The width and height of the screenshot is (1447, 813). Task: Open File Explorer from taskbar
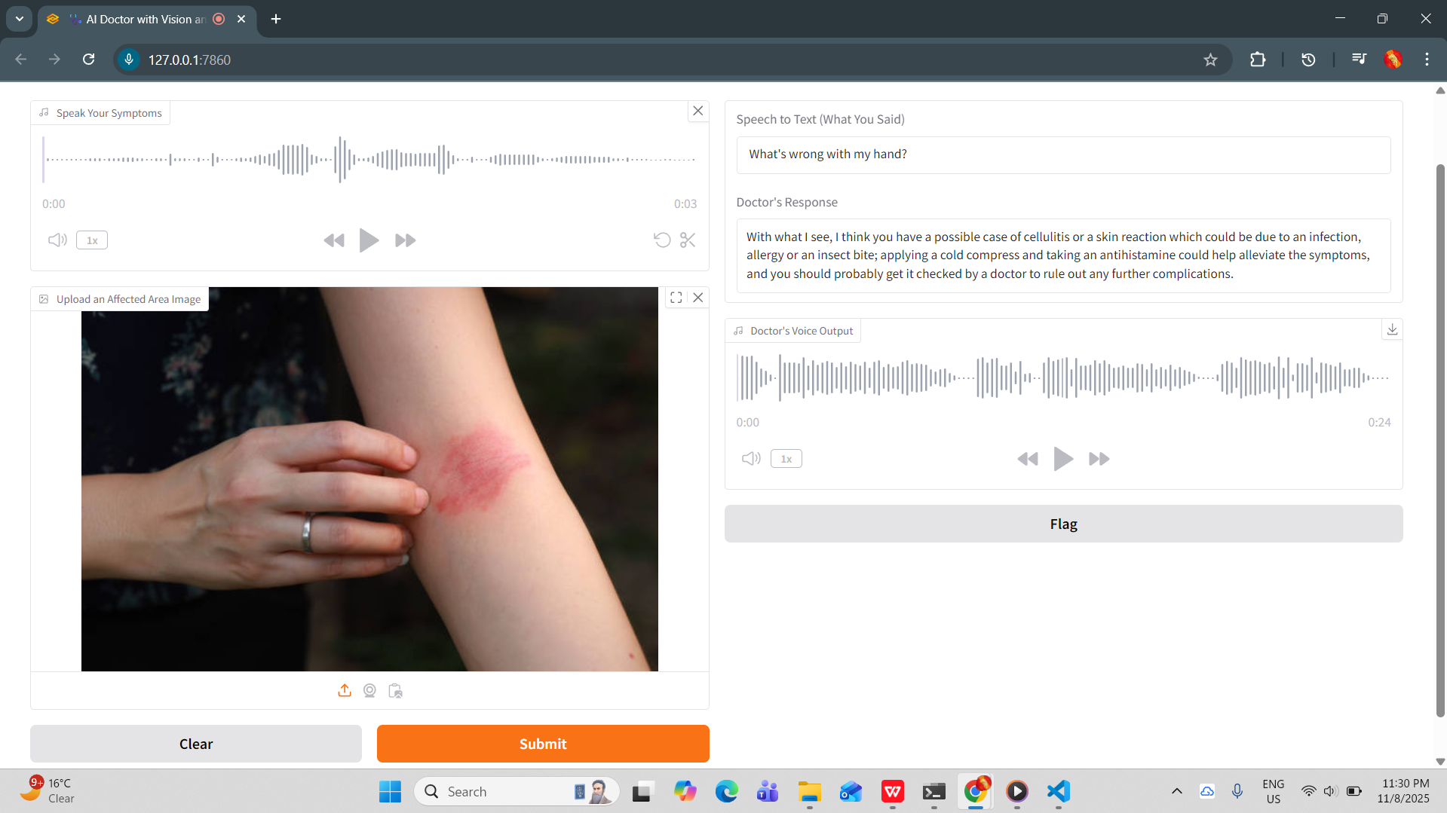(x=809, y=791)
